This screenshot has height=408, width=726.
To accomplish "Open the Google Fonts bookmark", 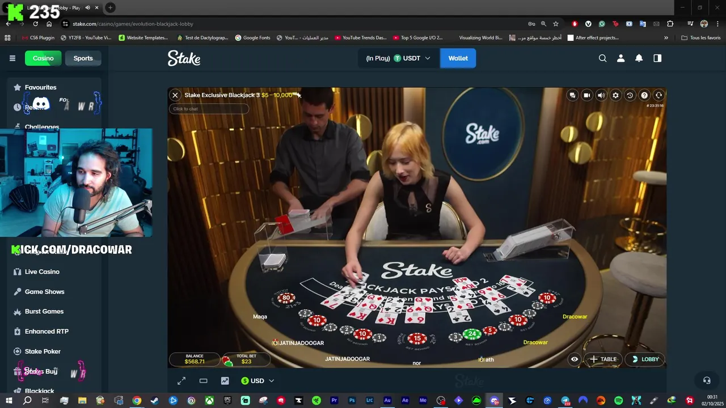I will (252, 38).
